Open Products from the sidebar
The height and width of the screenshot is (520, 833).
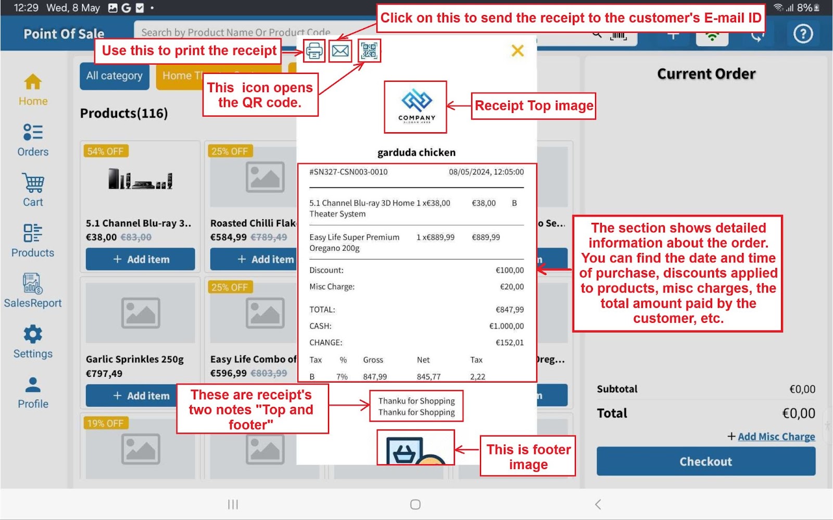(x=33, y=241)
